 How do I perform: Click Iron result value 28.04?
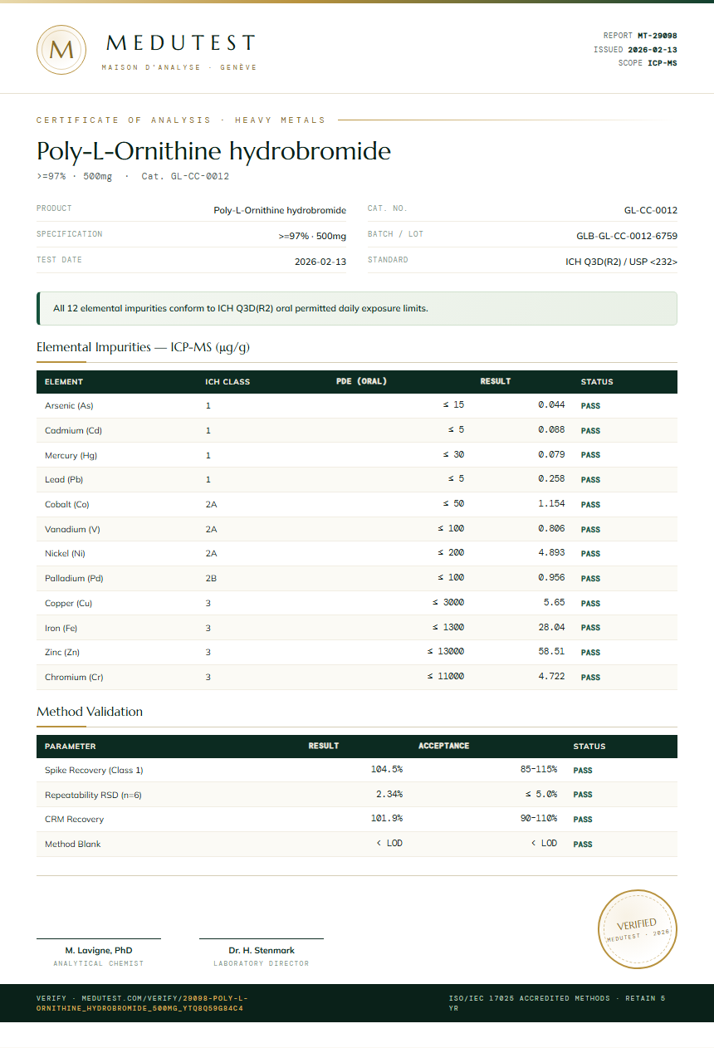[551, 628]
